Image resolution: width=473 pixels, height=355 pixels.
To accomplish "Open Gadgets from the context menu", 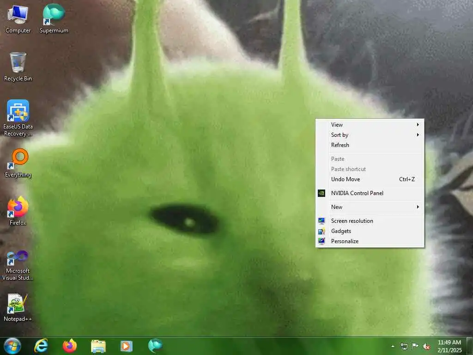I will (x=370, y=231).
